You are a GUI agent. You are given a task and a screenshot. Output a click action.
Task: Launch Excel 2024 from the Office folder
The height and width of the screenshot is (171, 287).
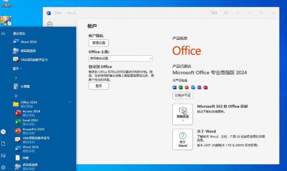point(26,122)
